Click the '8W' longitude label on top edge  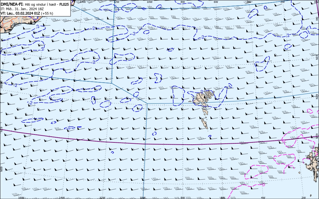(x=183, y=2)
